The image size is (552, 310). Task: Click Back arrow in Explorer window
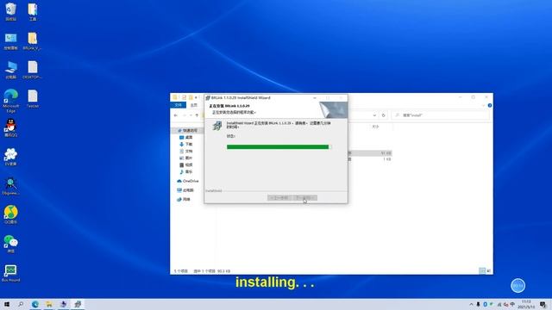pyautogui.click(x=176, y=115)
